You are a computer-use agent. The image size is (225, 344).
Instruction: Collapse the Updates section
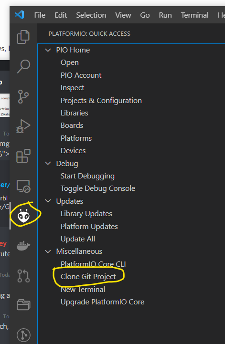(48, 201)
